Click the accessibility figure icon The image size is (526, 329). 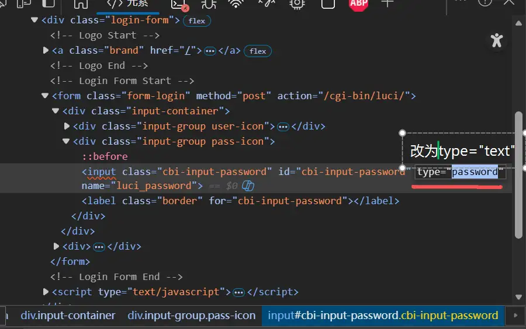[497, 40]
